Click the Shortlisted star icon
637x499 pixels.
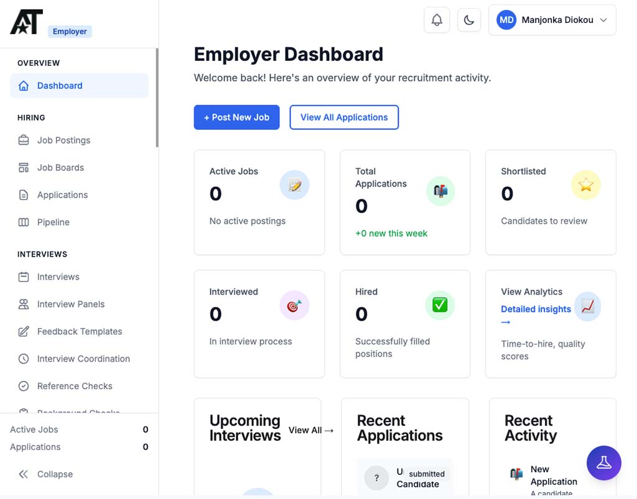(586, 185)
